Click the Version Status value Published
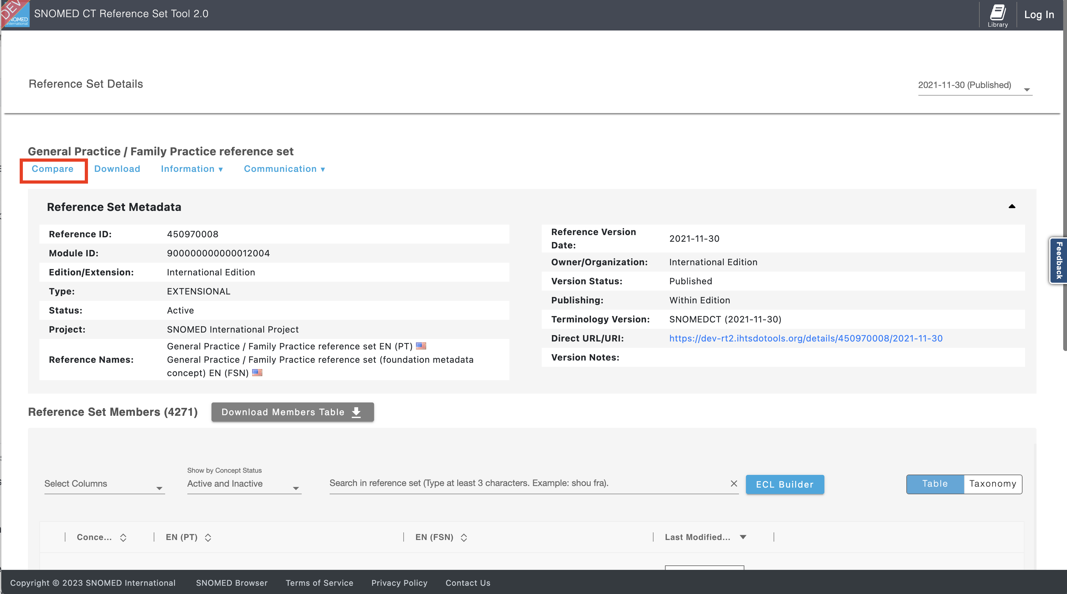 (690, 281)
